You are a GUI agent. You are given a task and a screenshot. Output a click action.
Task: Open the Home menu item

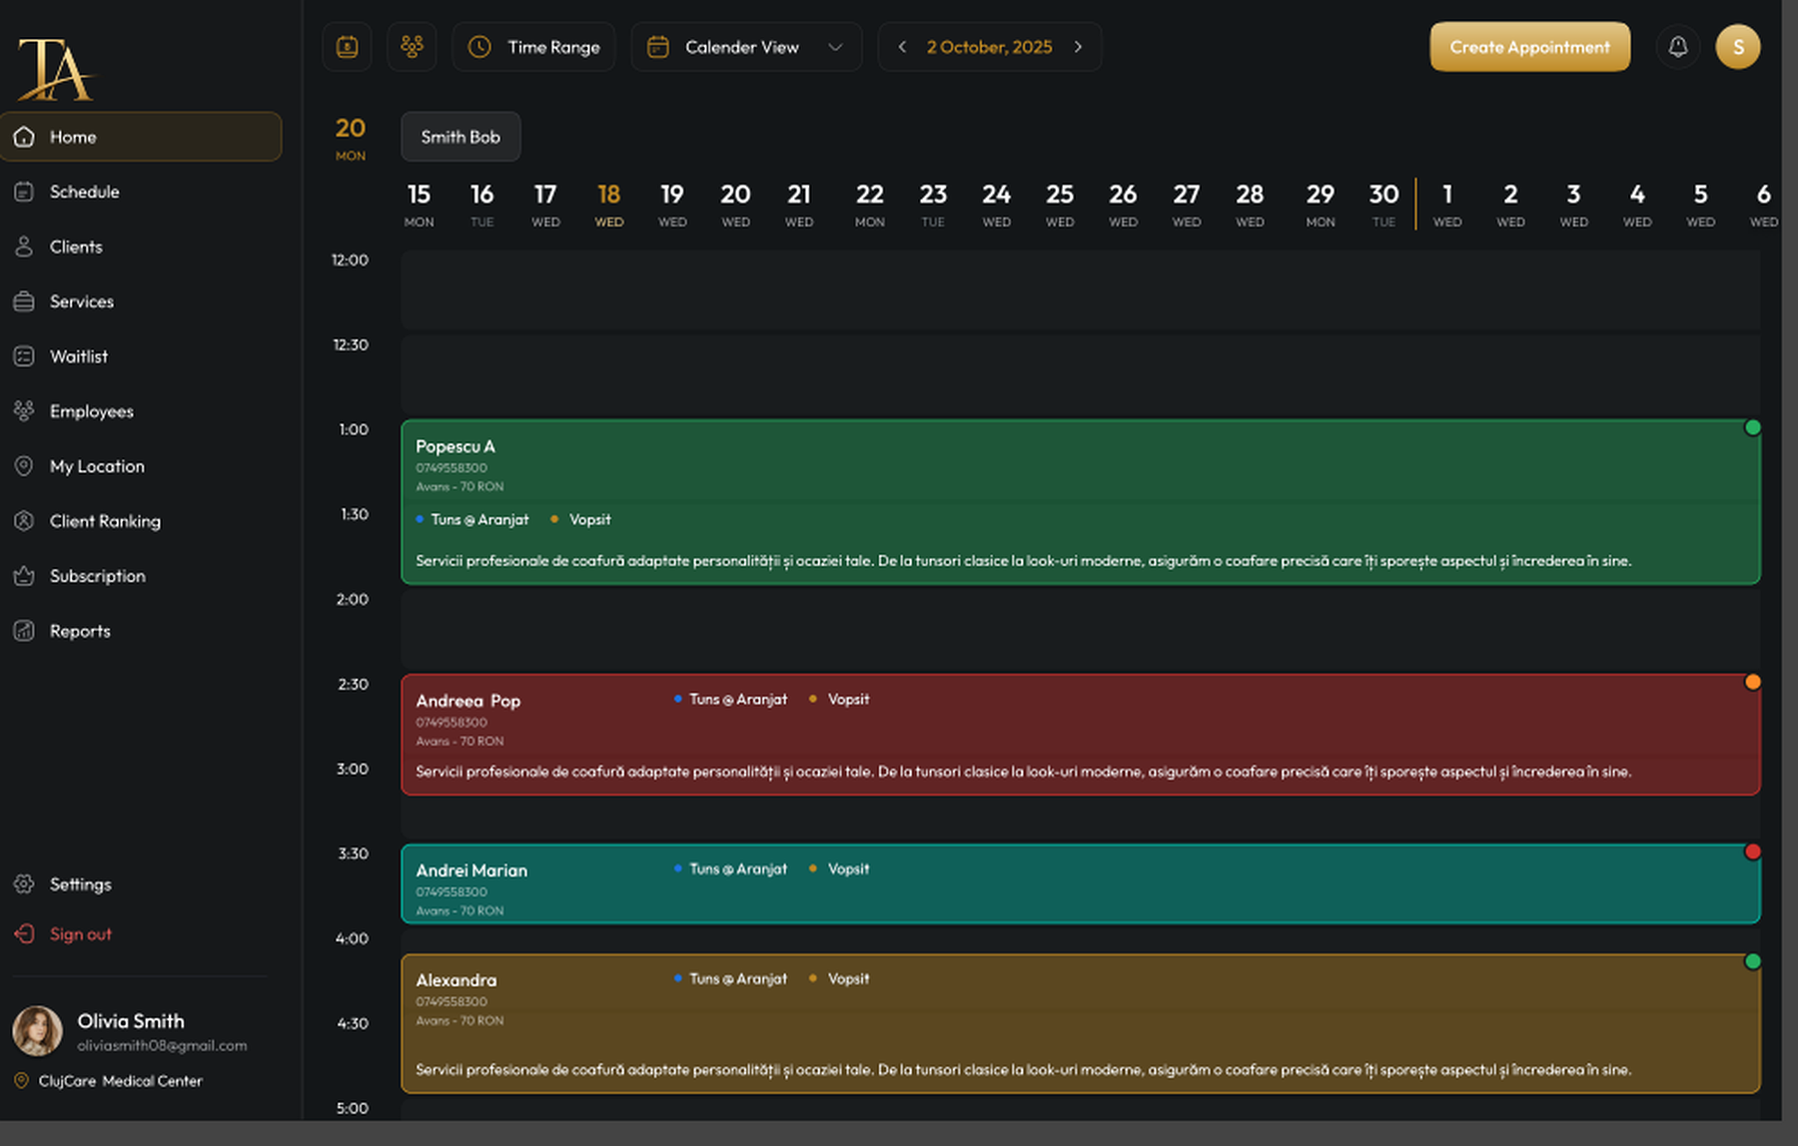141,137
